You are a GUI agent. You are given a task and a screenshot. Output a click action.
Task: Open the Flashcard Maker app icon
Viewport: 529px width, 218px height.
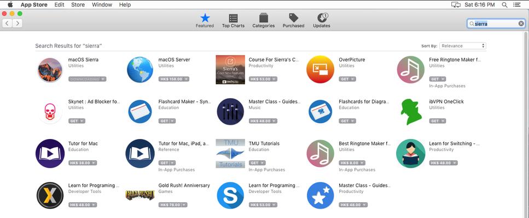click(x=140, y=112)
